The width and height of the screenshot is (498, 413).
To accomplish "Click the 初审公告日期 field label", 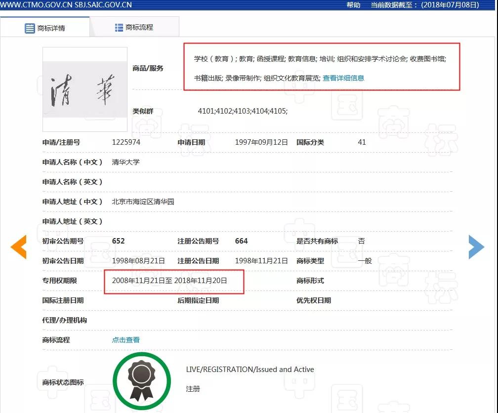I will coord(63,261).
